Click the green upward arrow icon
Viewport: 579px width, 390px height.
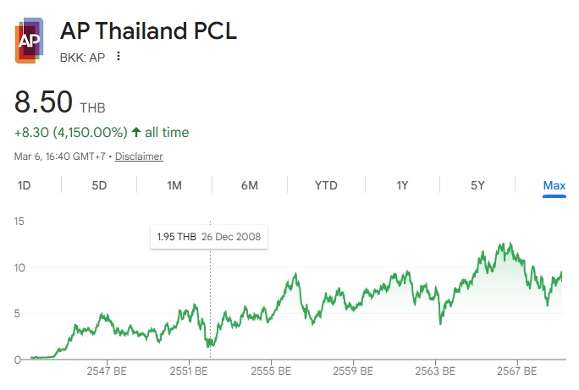click(135, 133)
